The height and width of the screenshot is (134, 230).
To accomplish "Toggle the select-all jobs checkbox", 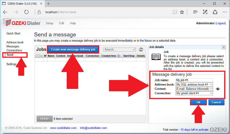I will click(x=38, y=56).
